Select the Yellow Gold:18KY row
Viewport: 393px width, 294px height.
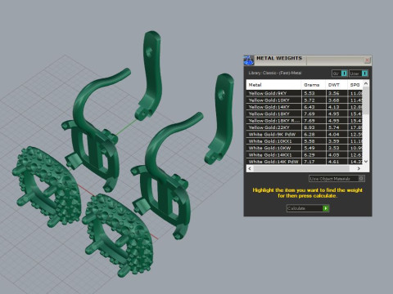(x=305, y=114)
